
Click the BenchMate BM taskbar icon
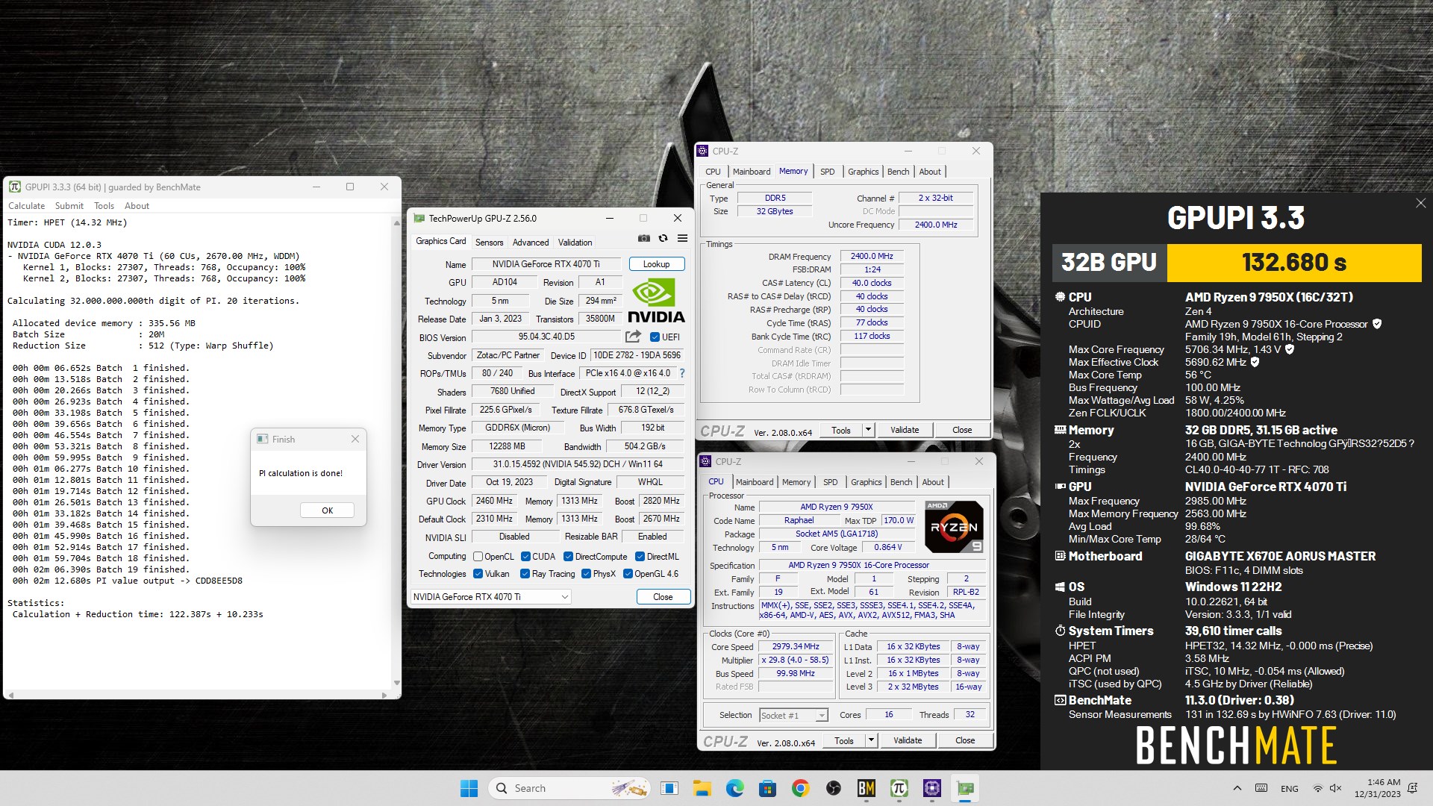pos(866,788)
